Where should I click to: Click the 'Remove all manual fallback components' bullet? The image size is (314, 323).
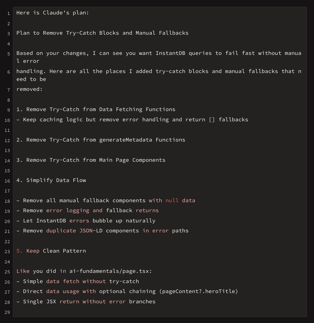(x=106, y=200)
